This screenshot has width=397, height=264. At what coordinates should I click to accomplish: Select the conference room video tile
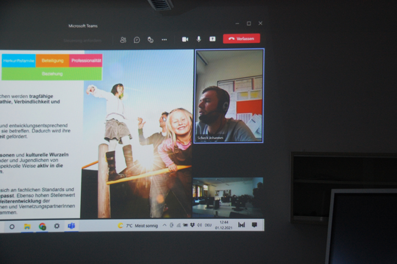point(228,197)
